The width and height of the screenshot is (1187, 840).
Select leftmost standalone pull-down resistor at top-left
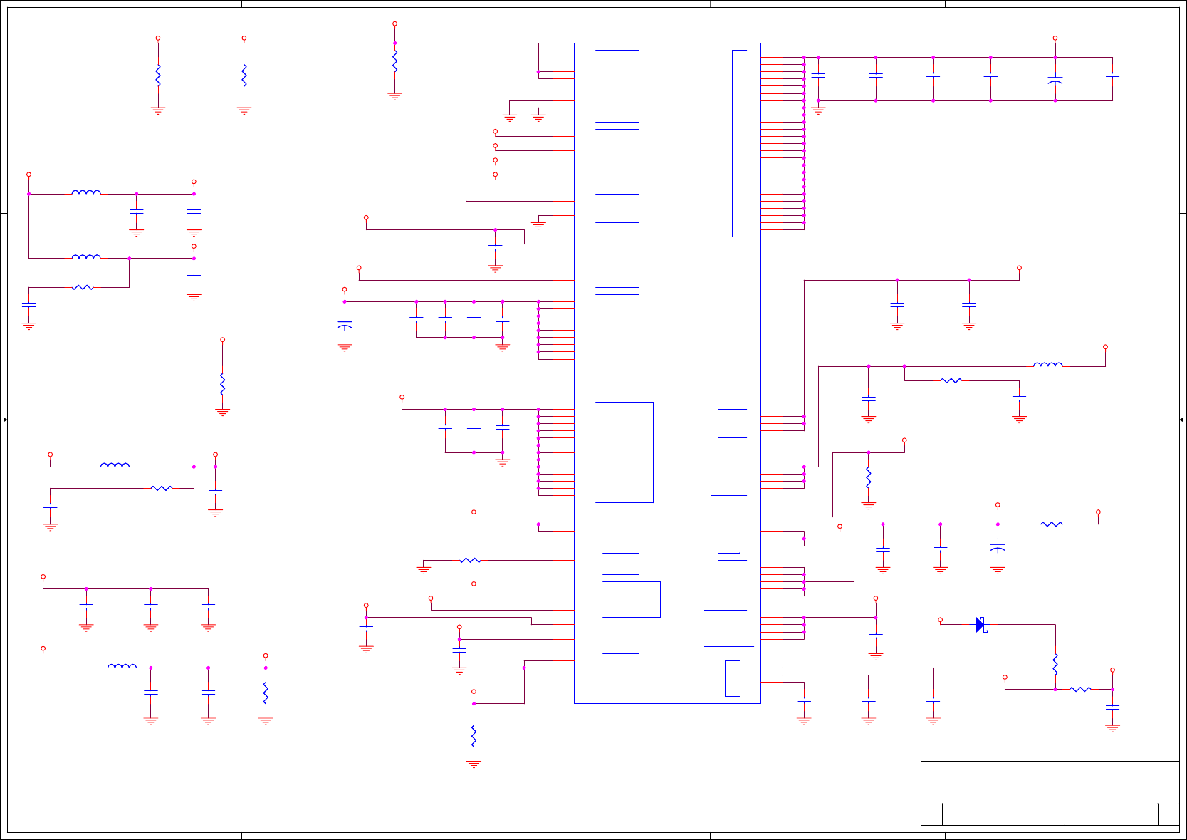tap(158, 76)
